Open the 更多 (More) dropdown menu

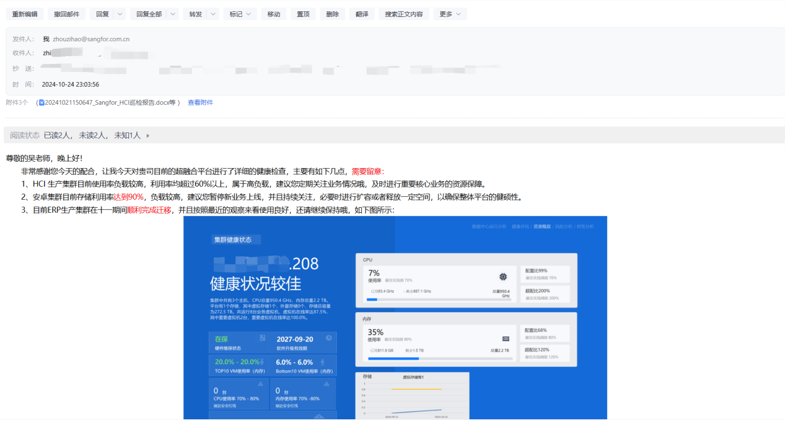pyautogui.click(x=450, y=13)
